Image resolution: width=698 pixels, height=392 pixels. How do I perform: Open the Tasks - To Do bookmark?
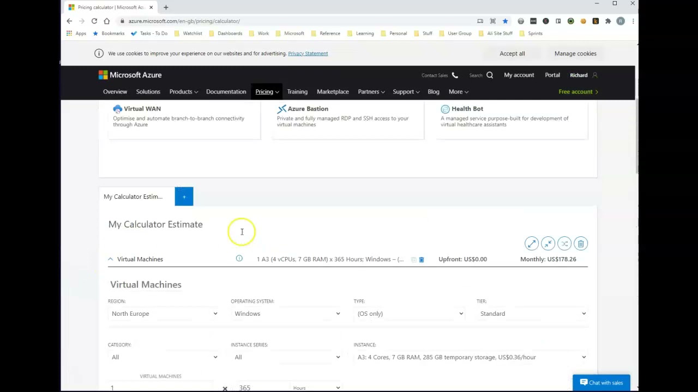[149, 33]
